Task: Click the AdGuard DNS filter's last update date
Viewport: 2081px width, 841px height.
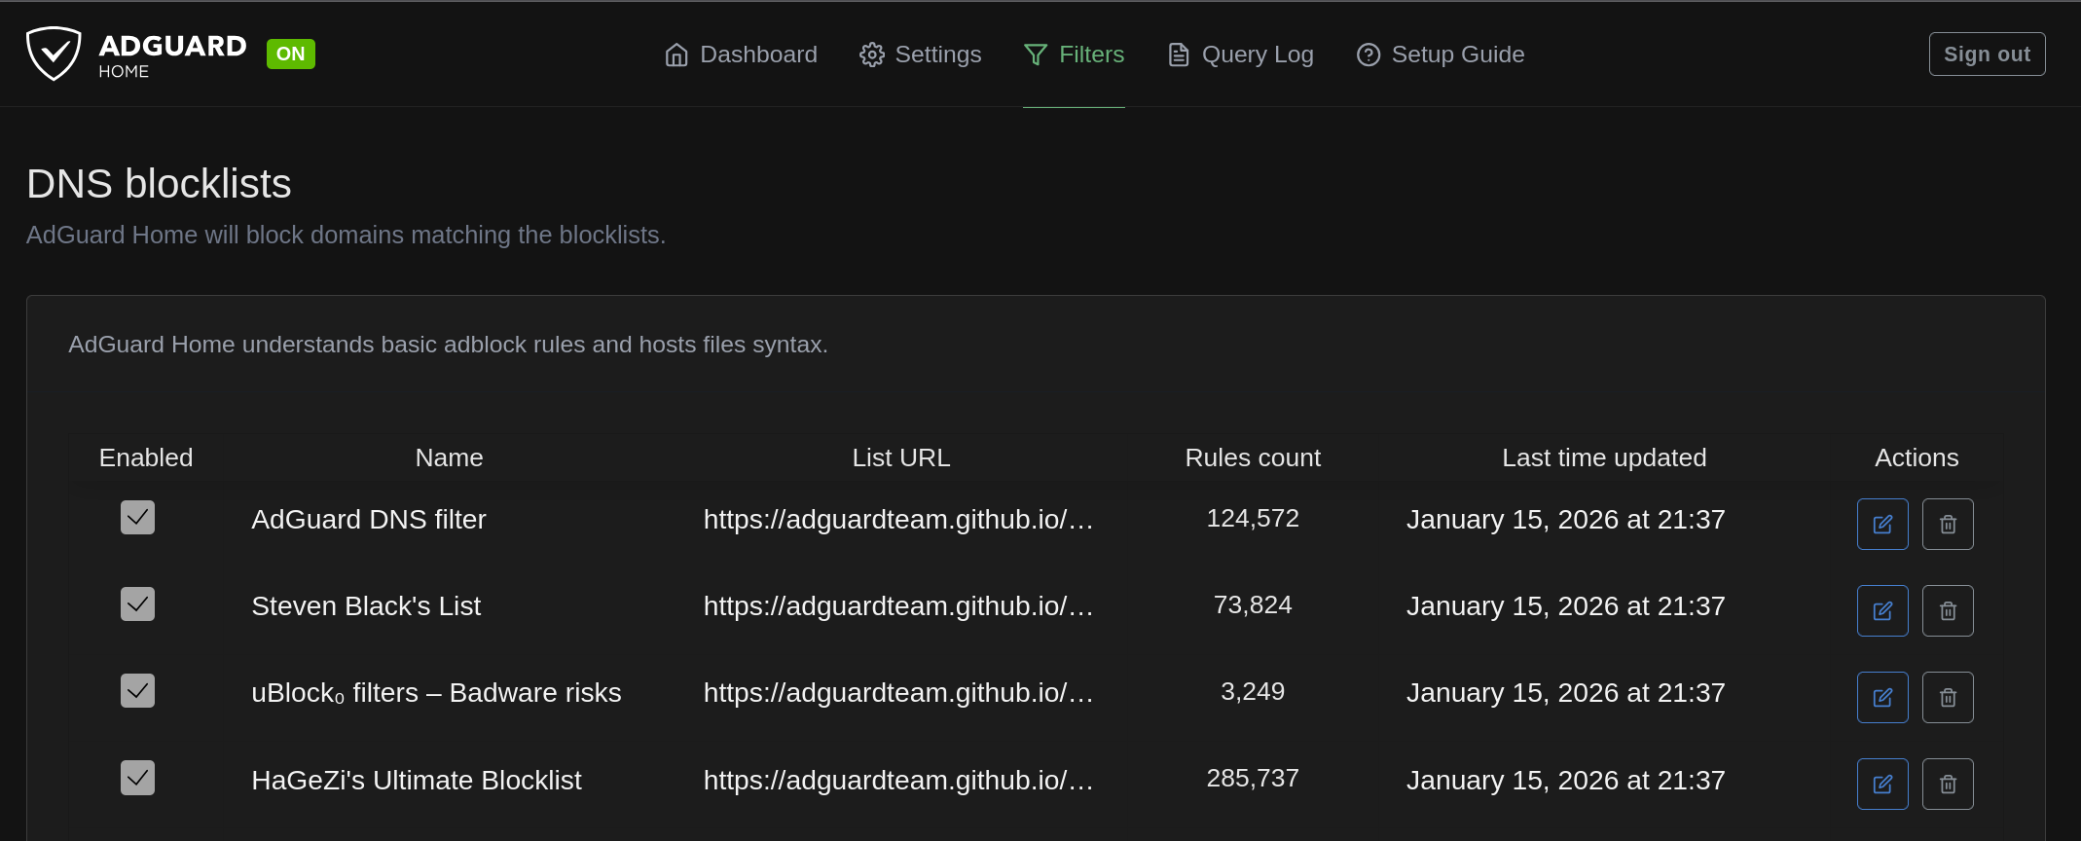Action: tap(1565, 520)
